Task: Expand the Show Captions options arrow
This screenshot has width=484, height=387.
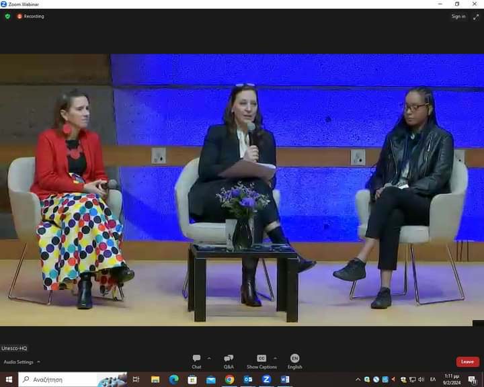Action: pos(274,358)
